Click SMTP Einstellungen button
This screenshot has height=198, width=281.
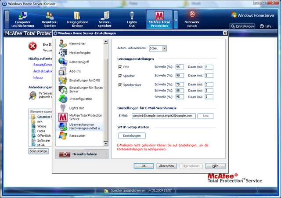132,136
